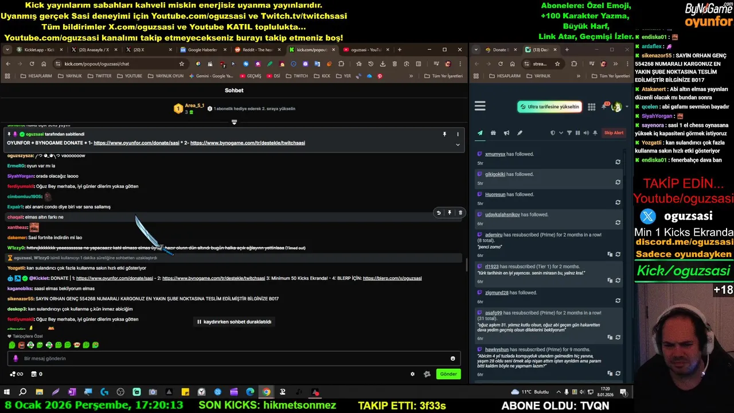
Task: Open chat settings with the gear icon
Action: [x=412, y=374]
